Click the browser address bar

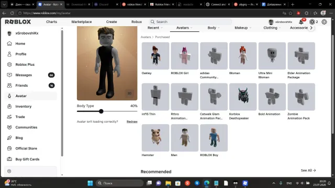150,13
